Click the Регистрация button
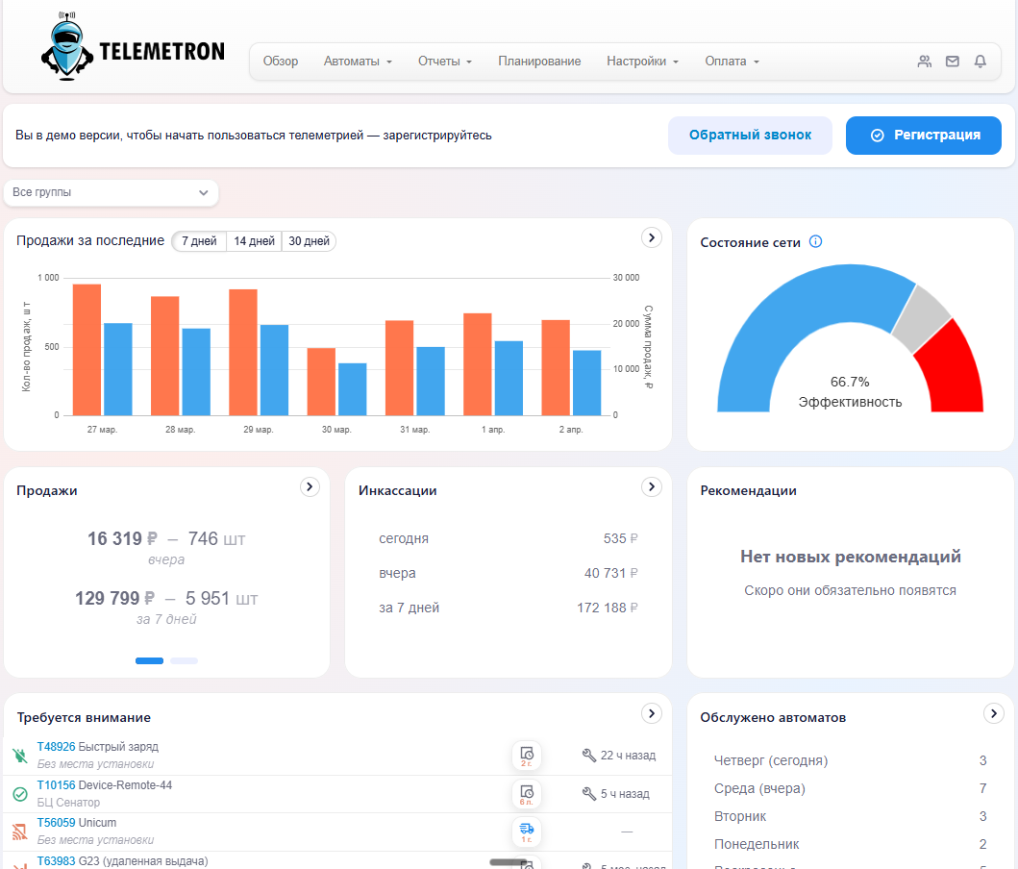Image resolution: width=1018 pixels, height=869 pixels. (923, 136)
